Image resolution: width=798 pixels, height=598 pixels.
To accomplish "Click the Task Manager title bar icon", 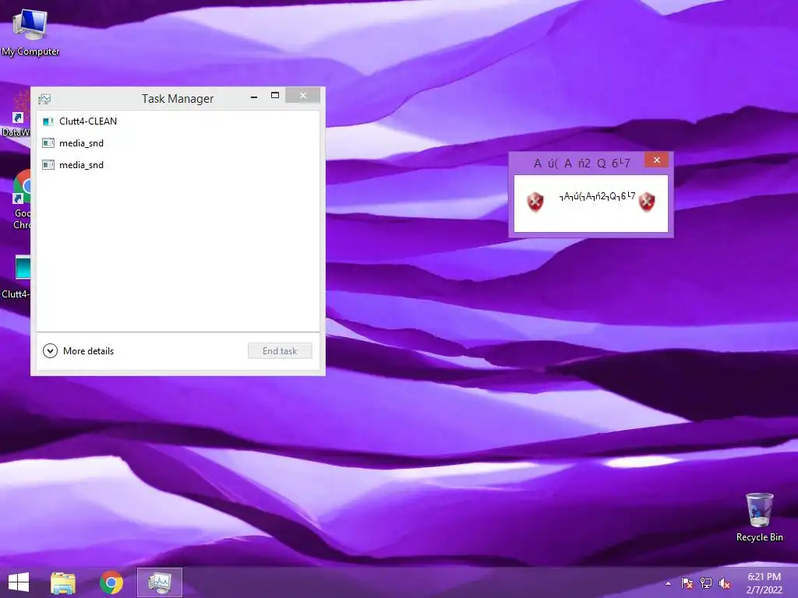I will click(44, 99).
